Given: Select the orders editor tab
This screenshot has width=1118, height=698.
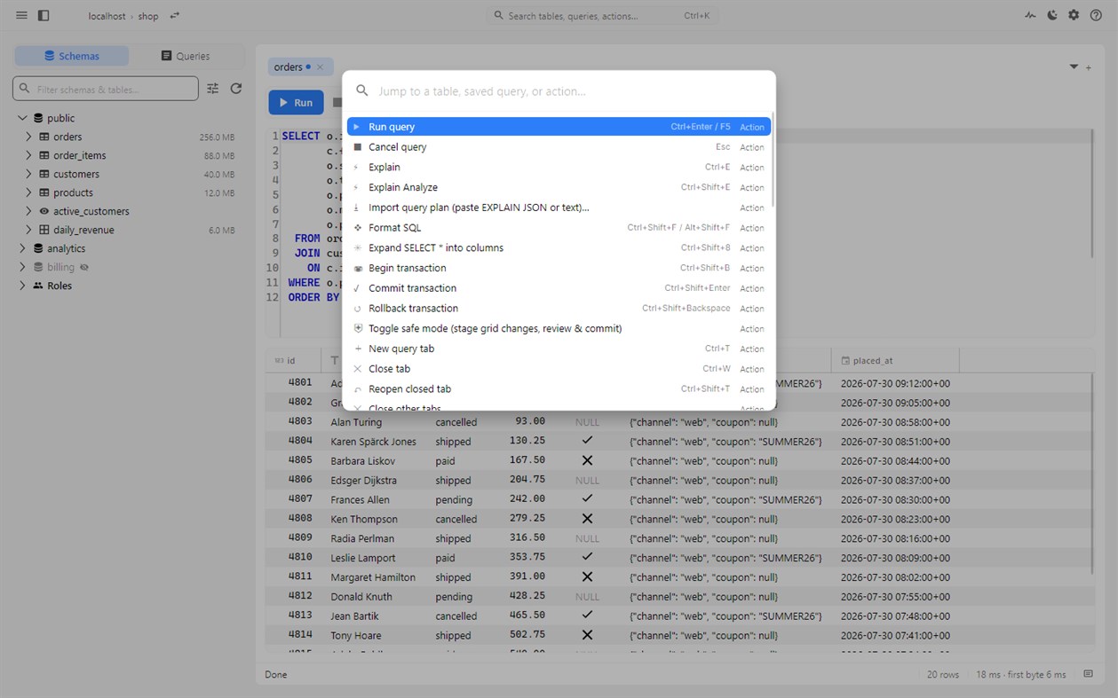Looking at the screenshot, I should pyautogui.click(x=300, y=67).
